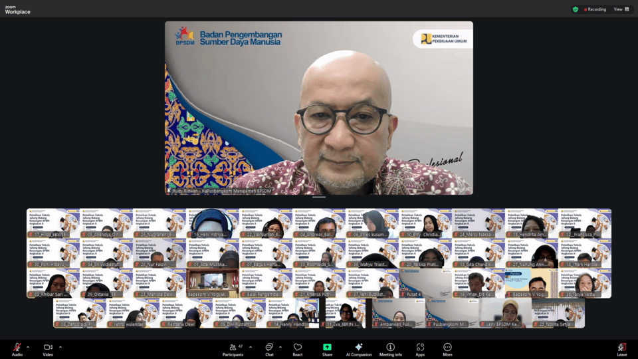This screenshot has height=359, width=638.
Task: Open the View layout menu
Action: click(621, 9)
